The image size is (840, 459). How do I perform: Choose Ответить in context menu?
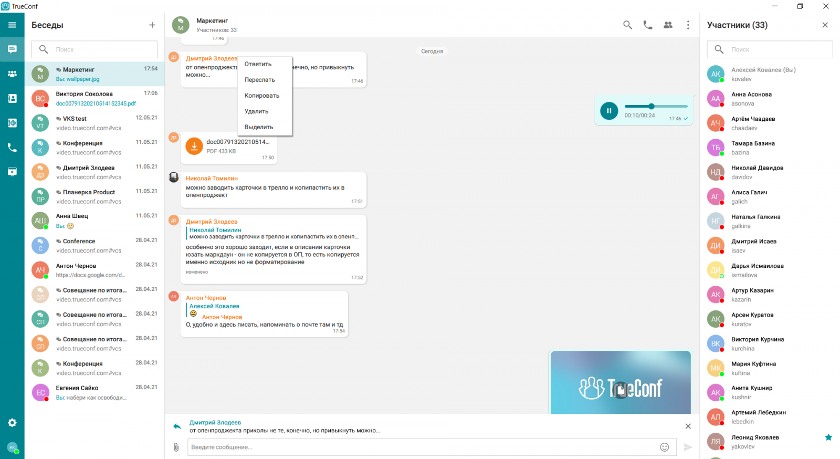[x=258, y=64]
